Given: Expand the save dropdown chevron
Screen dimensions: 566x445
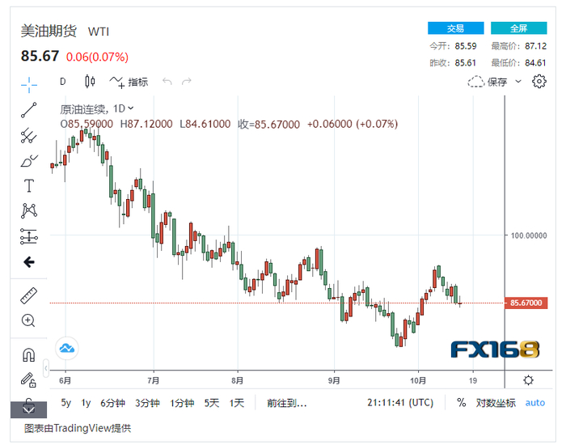Looking at the screenshot, I should [x=518, y=81].
